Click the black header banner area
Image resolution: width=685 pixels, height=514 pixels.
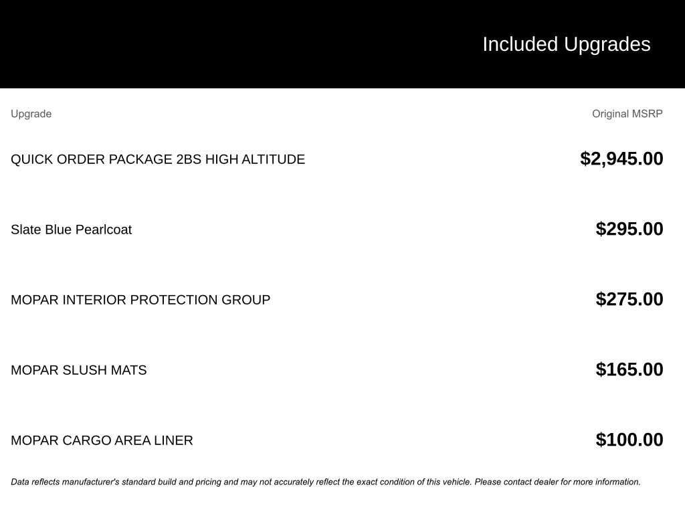coord(342,44)
